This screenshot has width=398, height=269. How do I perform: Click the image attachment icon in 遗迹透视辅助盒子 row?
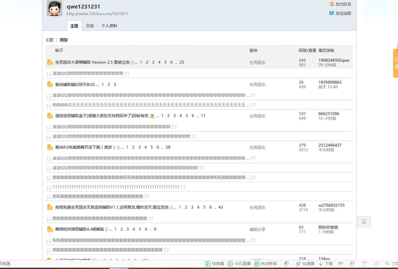point(152,116)
